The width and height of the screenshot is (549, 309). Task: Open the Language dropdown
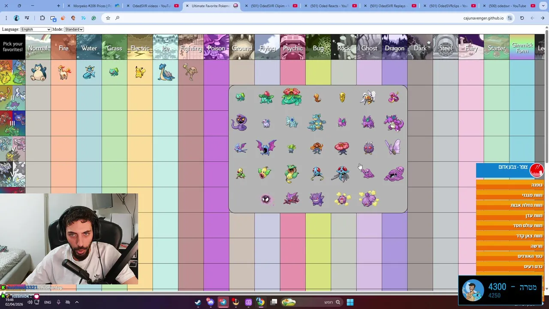point(36,29)
